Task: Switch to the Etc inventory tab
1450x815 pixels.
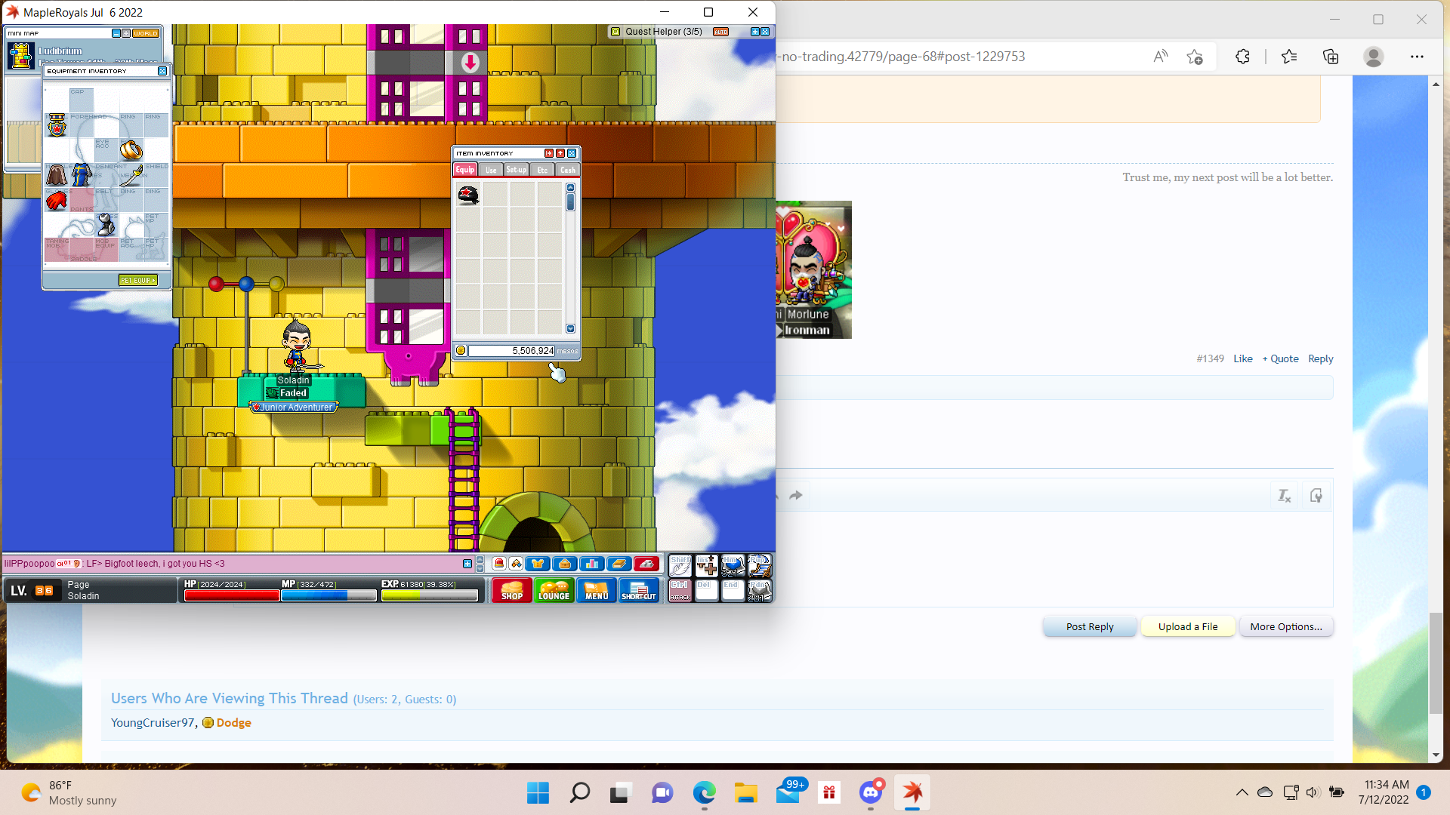Action: pyautogui.click(x=542, y=170)
